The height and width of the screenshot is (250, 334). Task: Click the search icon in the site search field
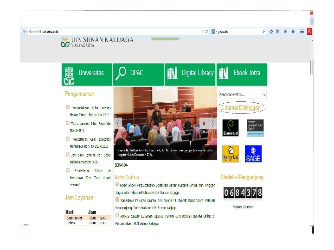(x=264, y=94)
